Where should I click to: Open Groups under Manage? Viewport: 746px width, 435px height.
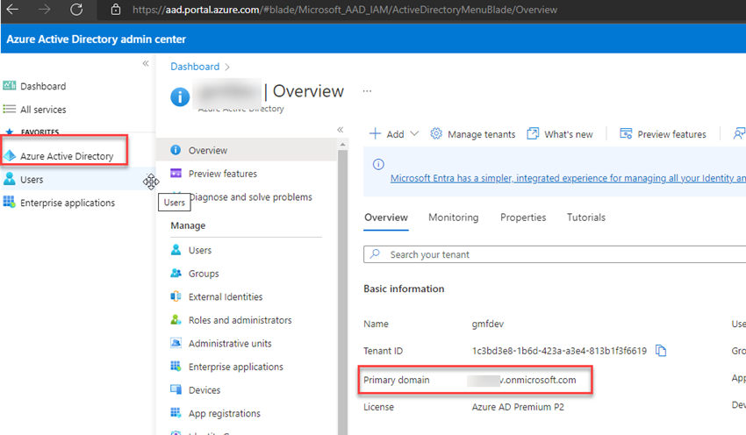pos(204,274)
